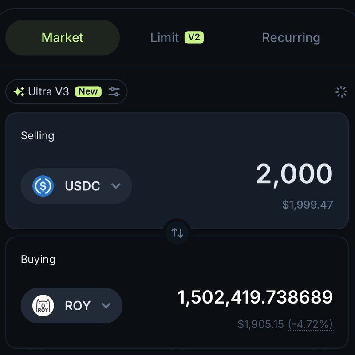The image size is (355, 355).
Task: Select the Recurring tab
Action: (x=291, y=38)
